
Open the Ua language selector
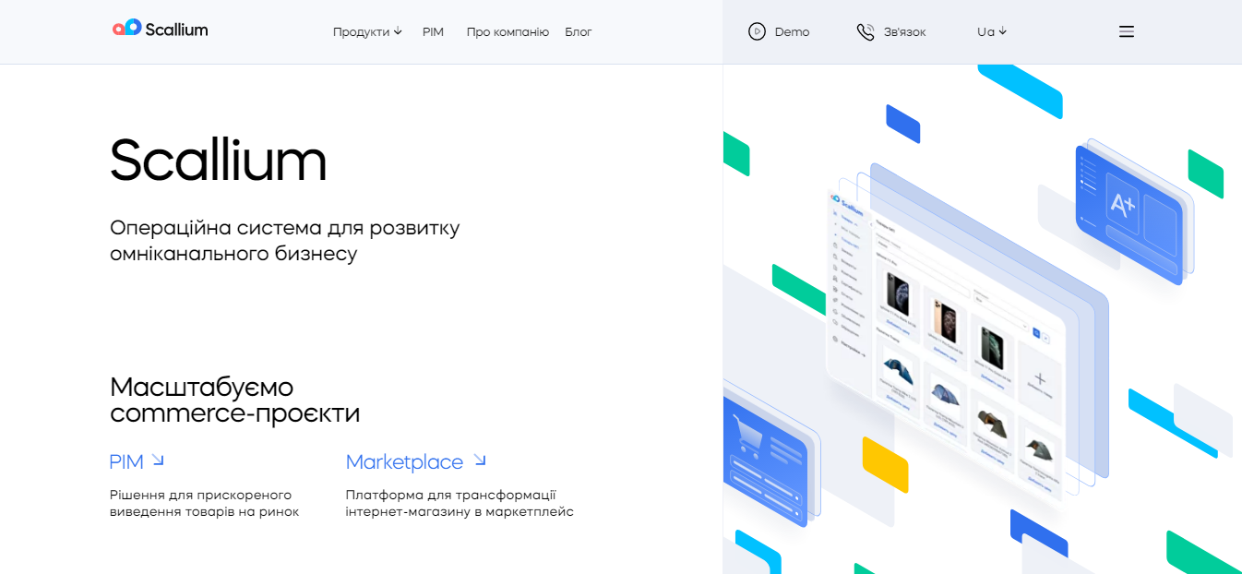[x=991, y=31]
